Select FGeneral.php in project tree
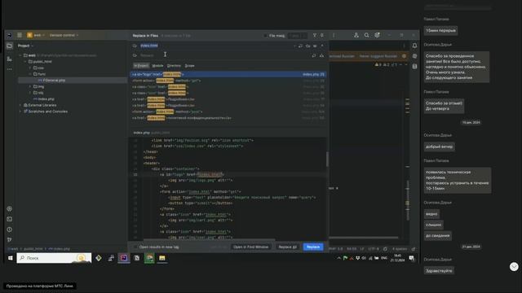 click(x=54, y=80)
